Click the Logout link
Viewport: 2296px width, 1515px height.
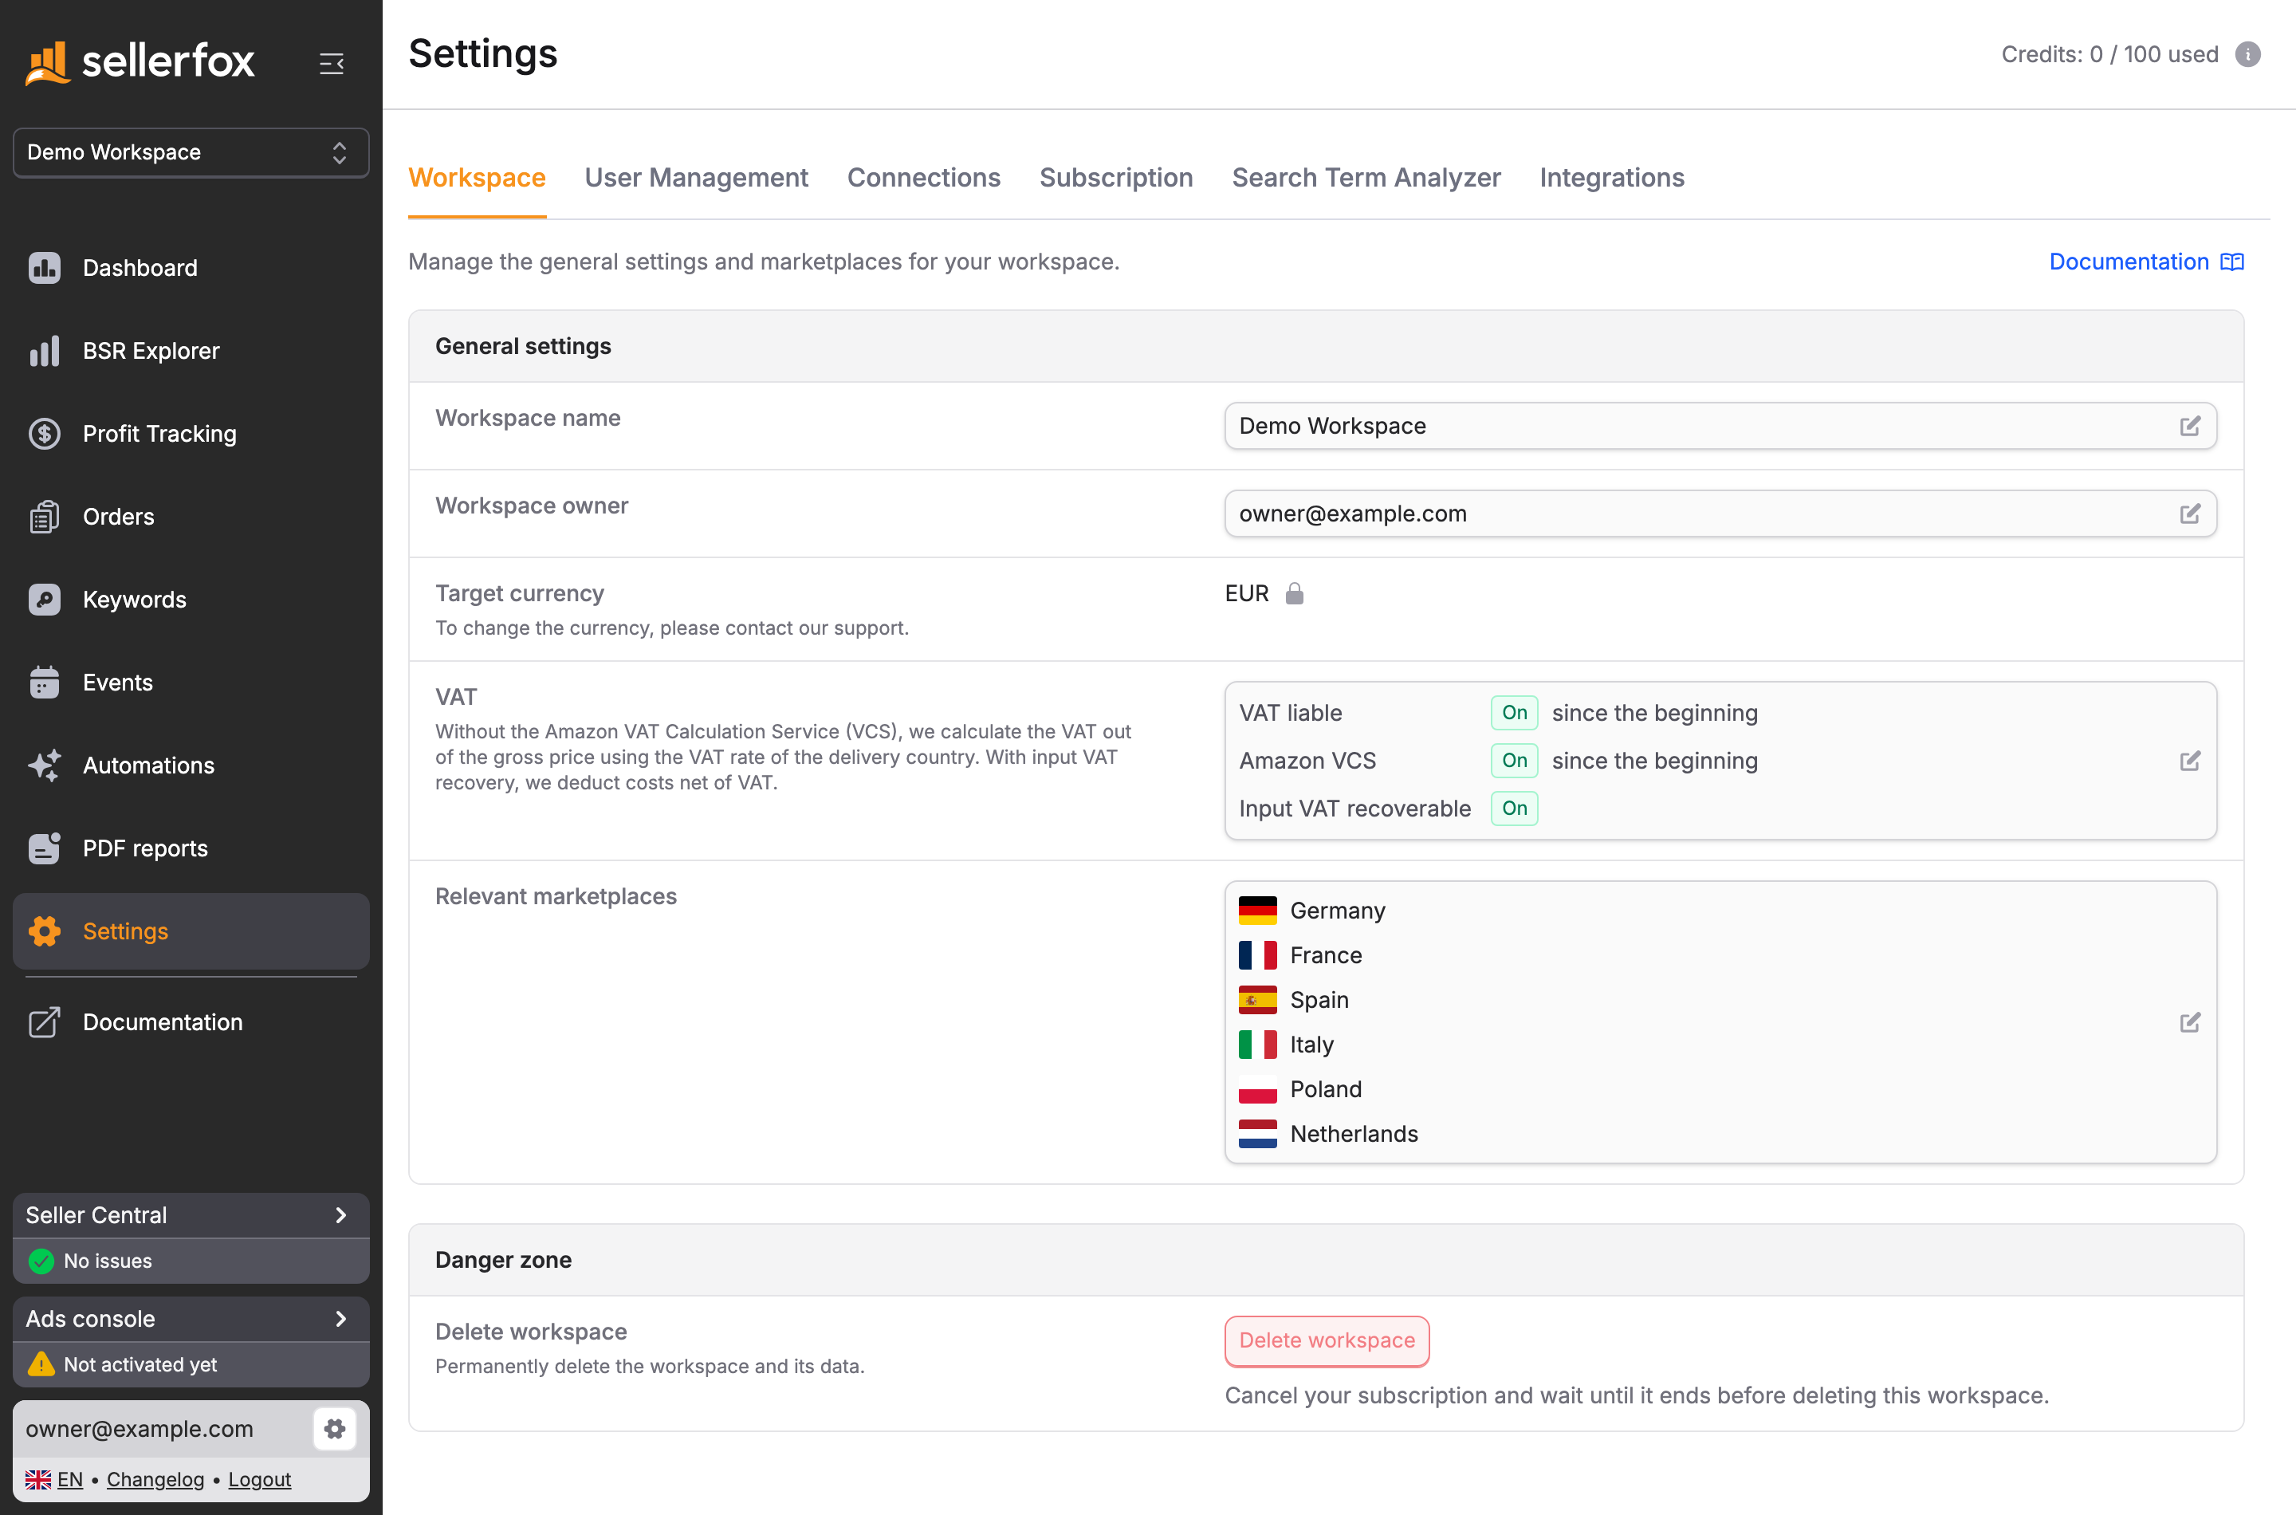click(259, 1479)
